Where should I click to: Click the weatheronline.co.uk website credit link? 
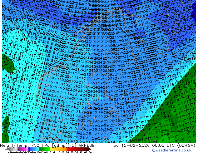point(172,150)
